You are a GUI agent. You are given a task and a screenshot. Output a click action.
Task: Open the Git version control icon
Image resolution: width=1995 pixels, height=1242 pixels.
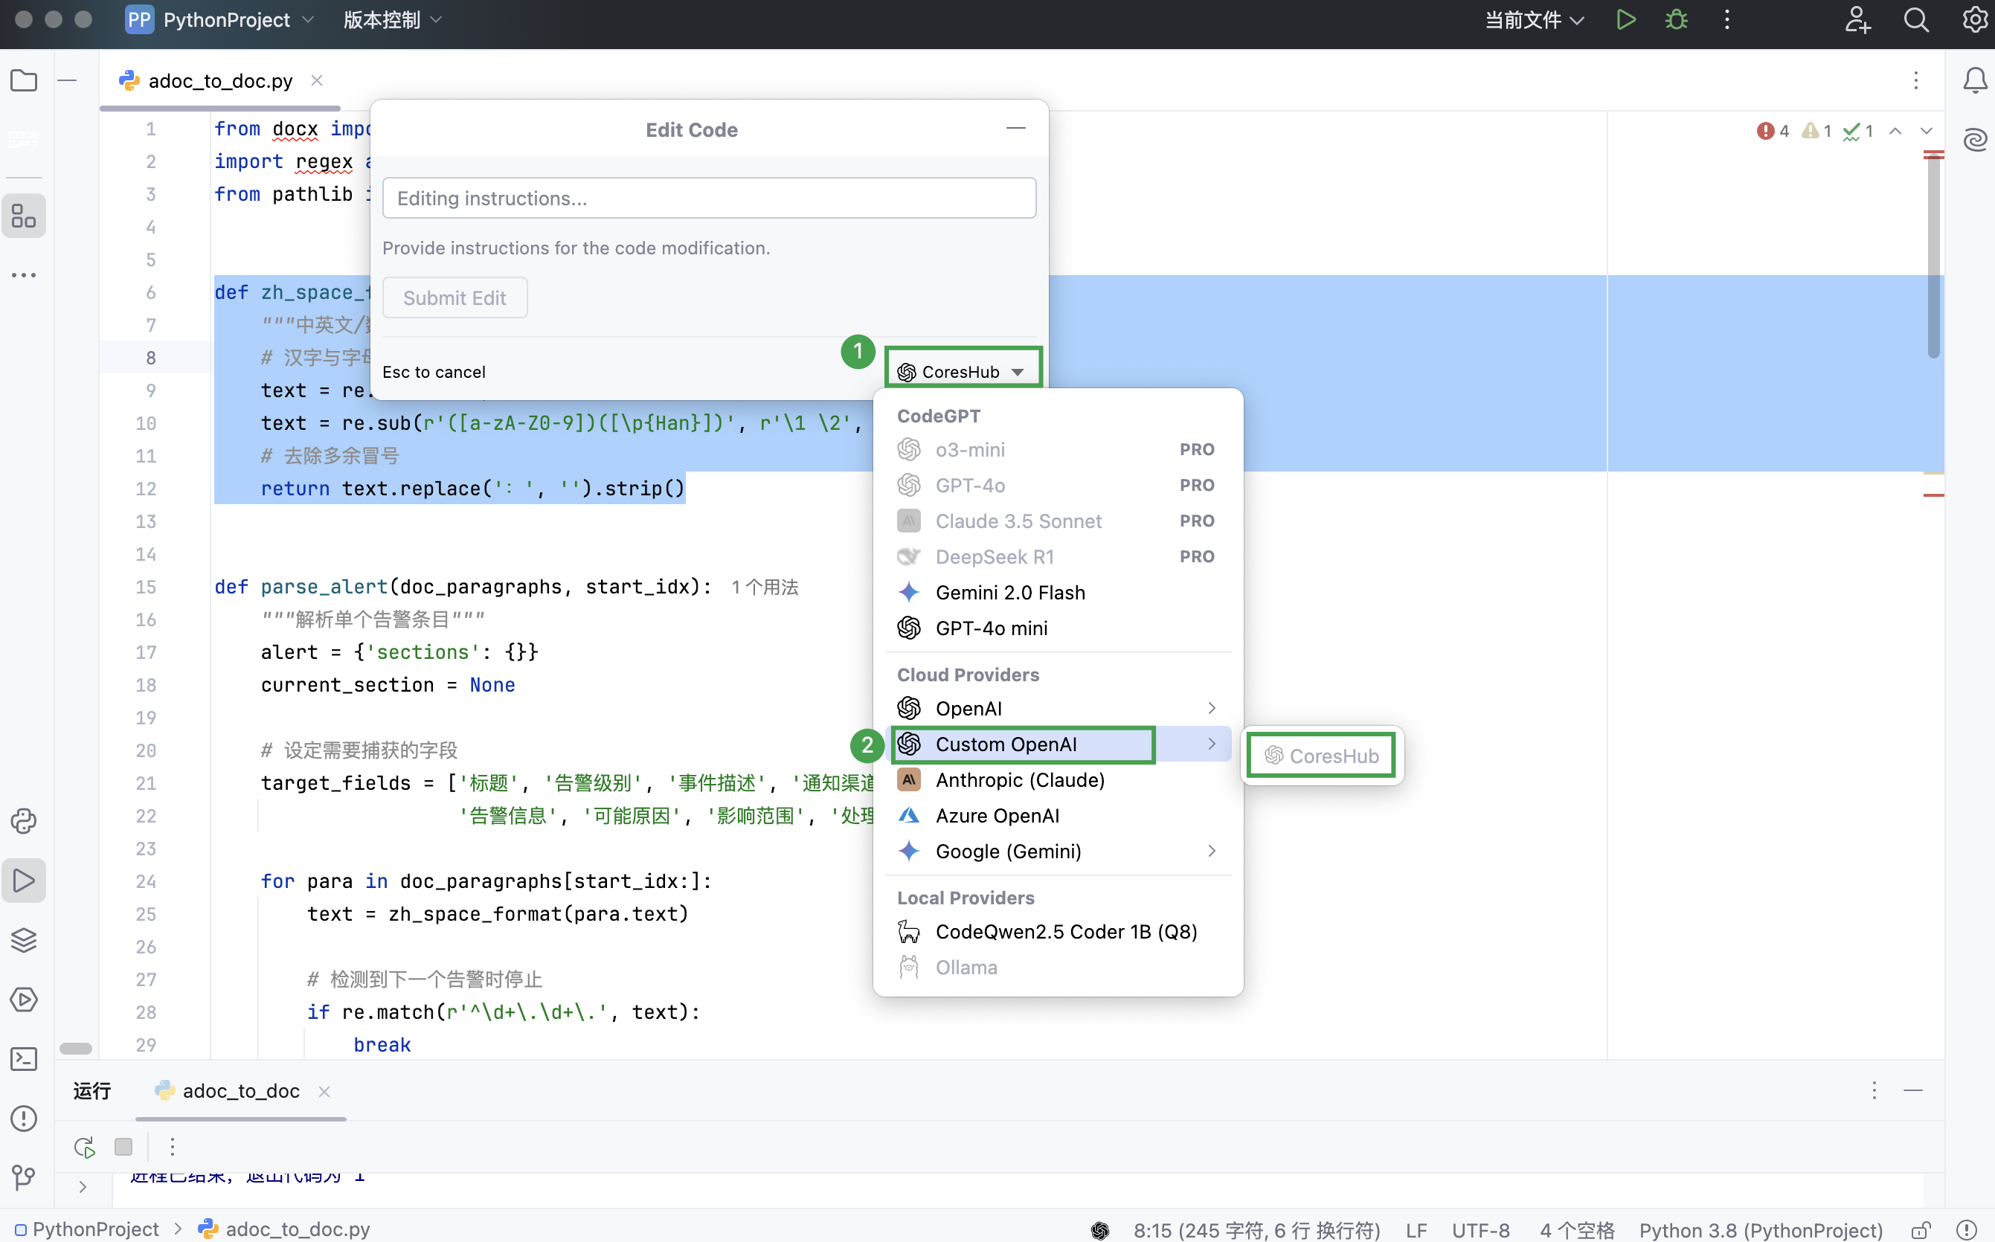point(24,1178)
